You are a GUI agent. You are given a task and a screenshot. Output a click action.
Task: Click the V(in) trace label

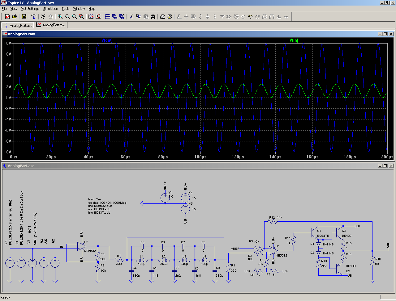(294, 40)
